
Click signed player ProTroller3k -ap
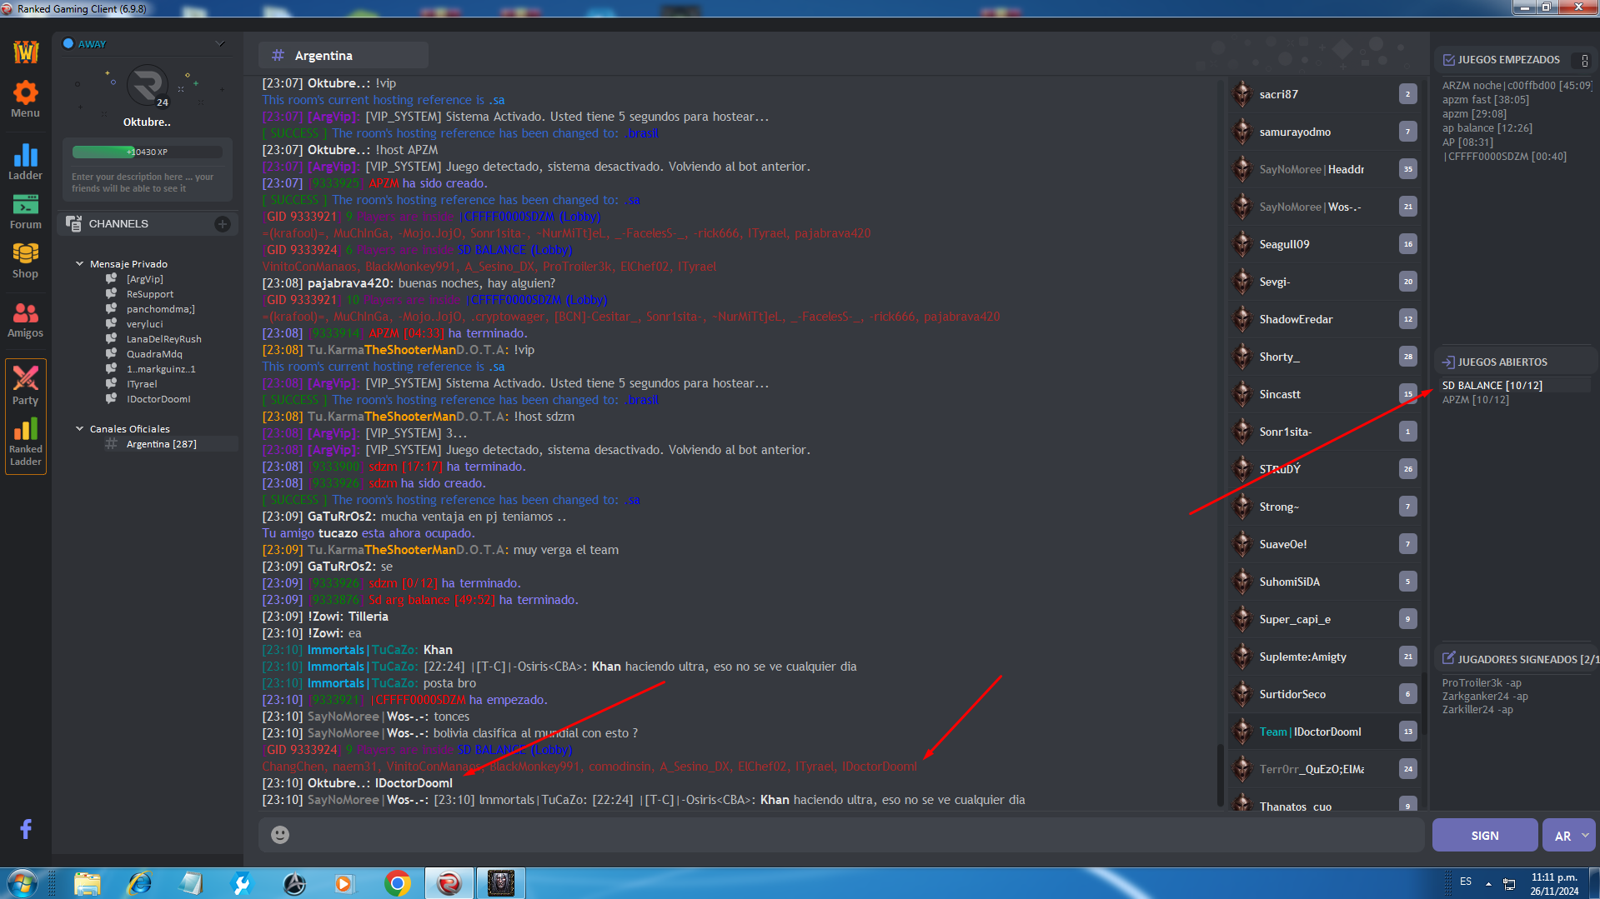click(1481, 683)
